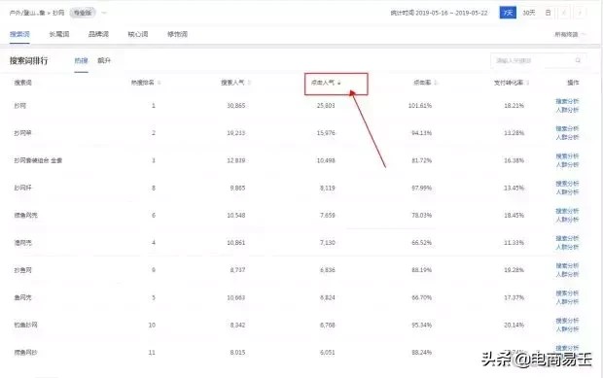Open the 所有终端 terminal dropdown
This screenshot has width=603, height=378.
570,35
